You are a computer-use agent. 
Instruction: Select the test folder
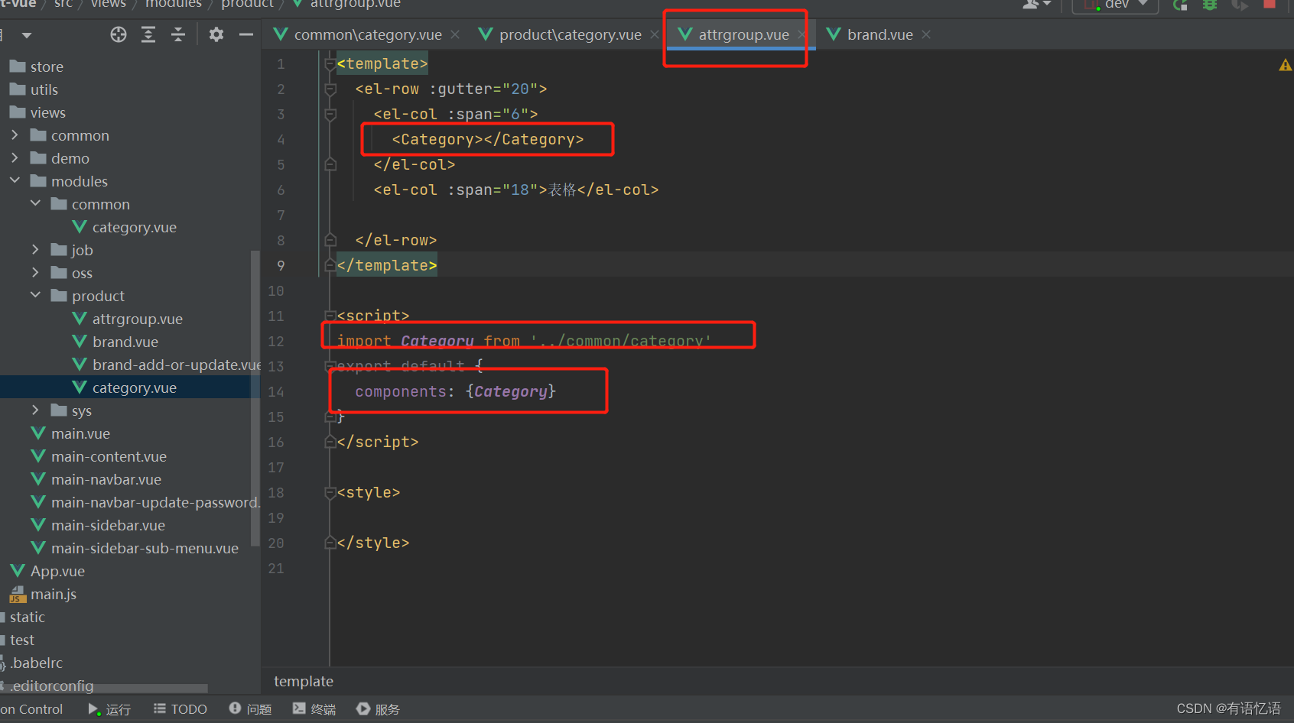[x=21, y=640]
